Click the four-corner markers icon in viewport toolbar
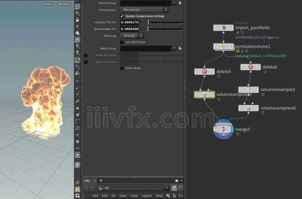The width and height of the screenshot is (302, 199). 78,128
